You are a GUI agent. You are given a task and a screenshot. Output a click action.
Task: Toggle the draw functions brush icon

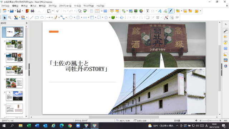pyautogui.click(x=170, y=11)
